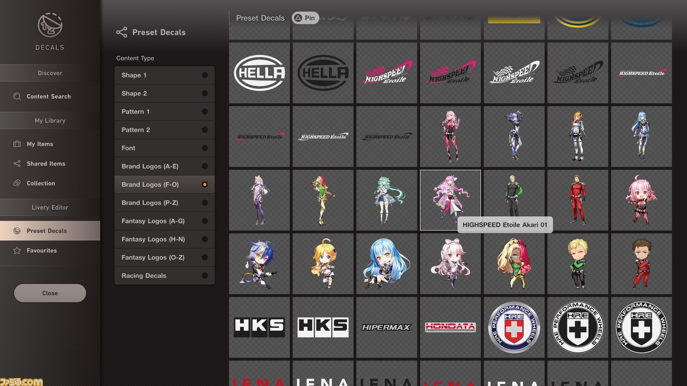
Task: Choose Fantasy Logos (A-G) filter
Action: (164, 221)
